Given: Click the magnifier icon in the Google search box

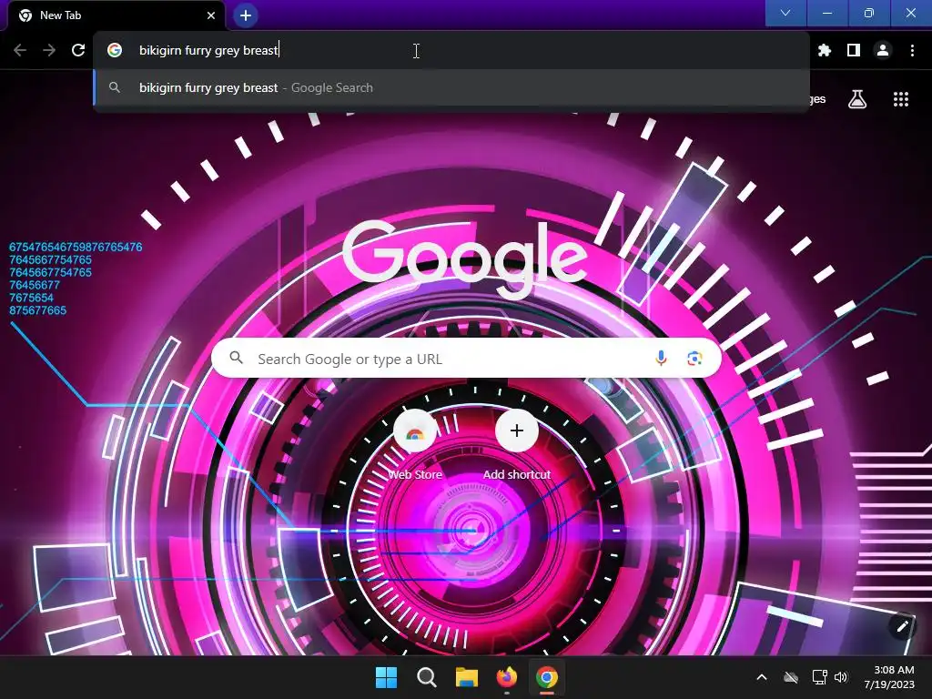Looking at the screenshot, I should [237, 358].
